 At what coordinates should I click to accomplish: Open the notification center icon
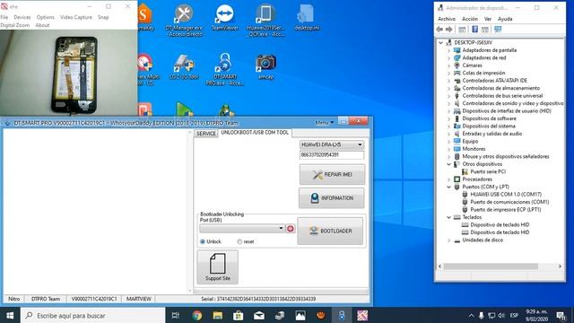(x=561, y=315)
